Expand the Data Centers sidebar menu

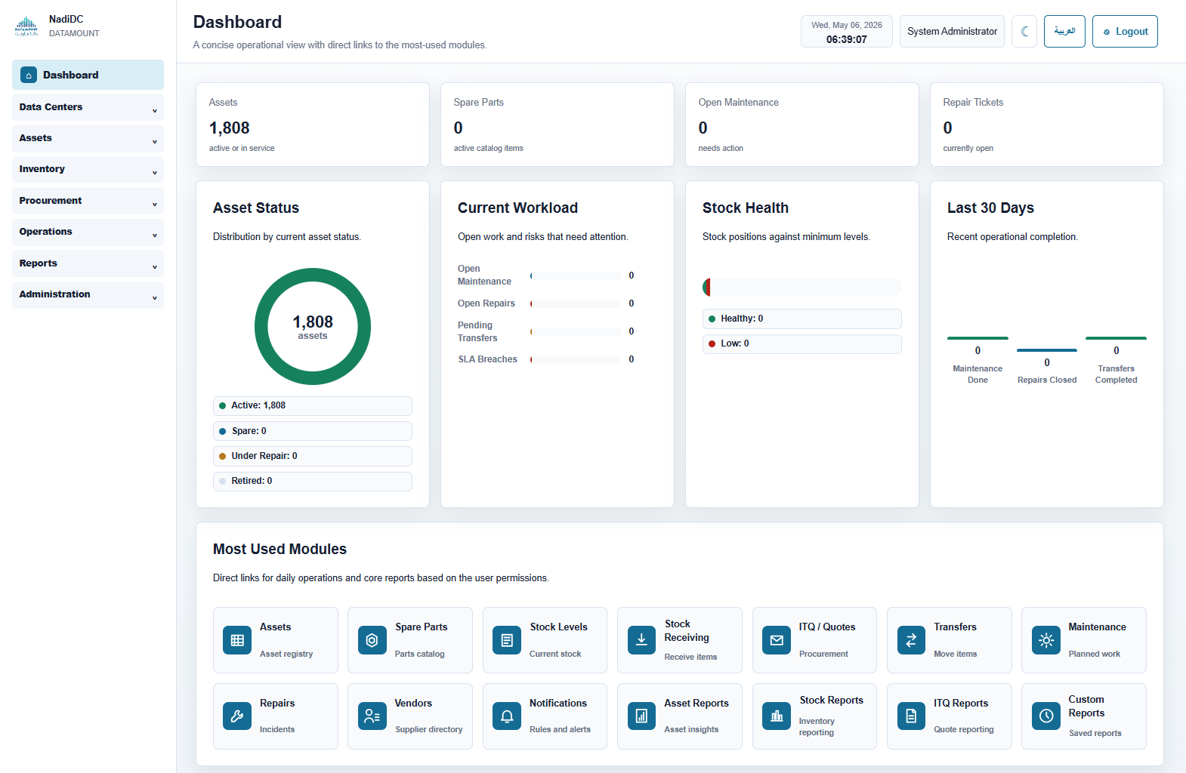click(88, 107)
